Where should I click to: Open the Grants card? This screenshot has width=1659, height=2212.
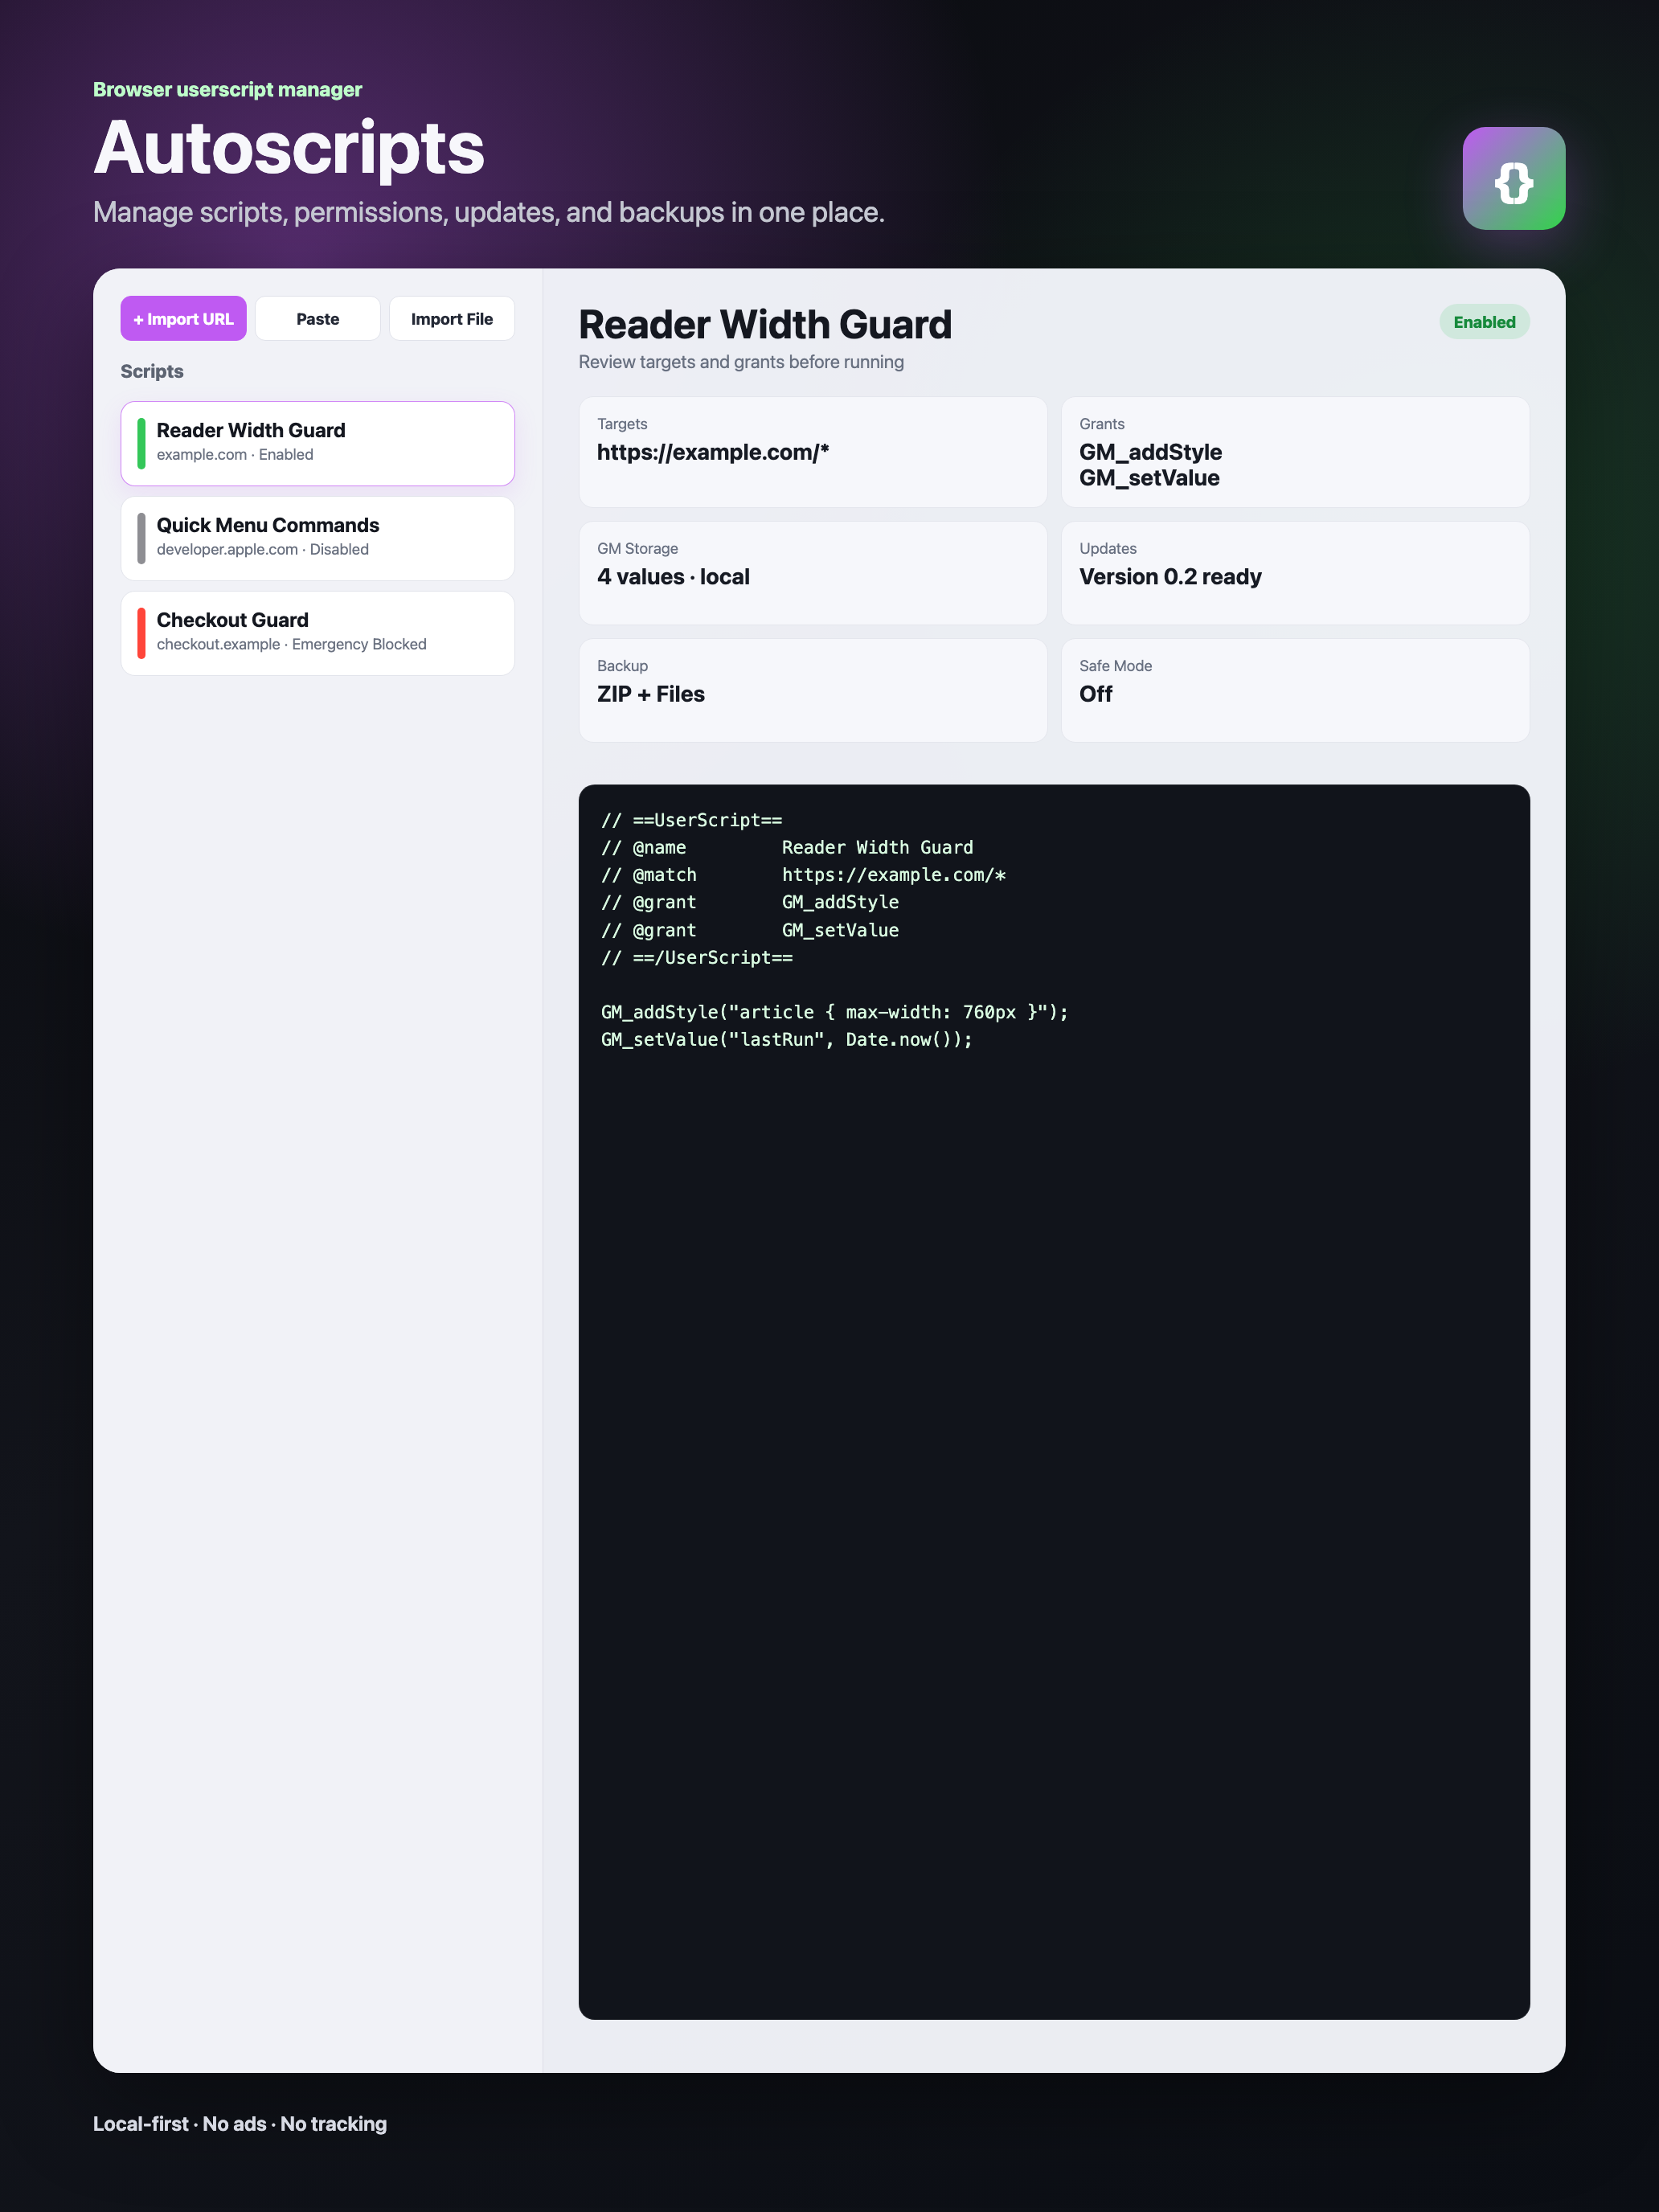pyautogui.click(x=1295, y=451)
